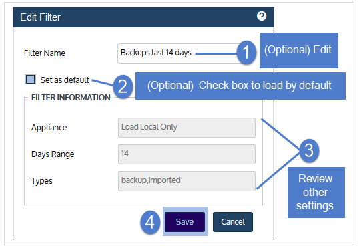Save the filter changes
Viewport: 359px width, 246px height.
[185, 222]
